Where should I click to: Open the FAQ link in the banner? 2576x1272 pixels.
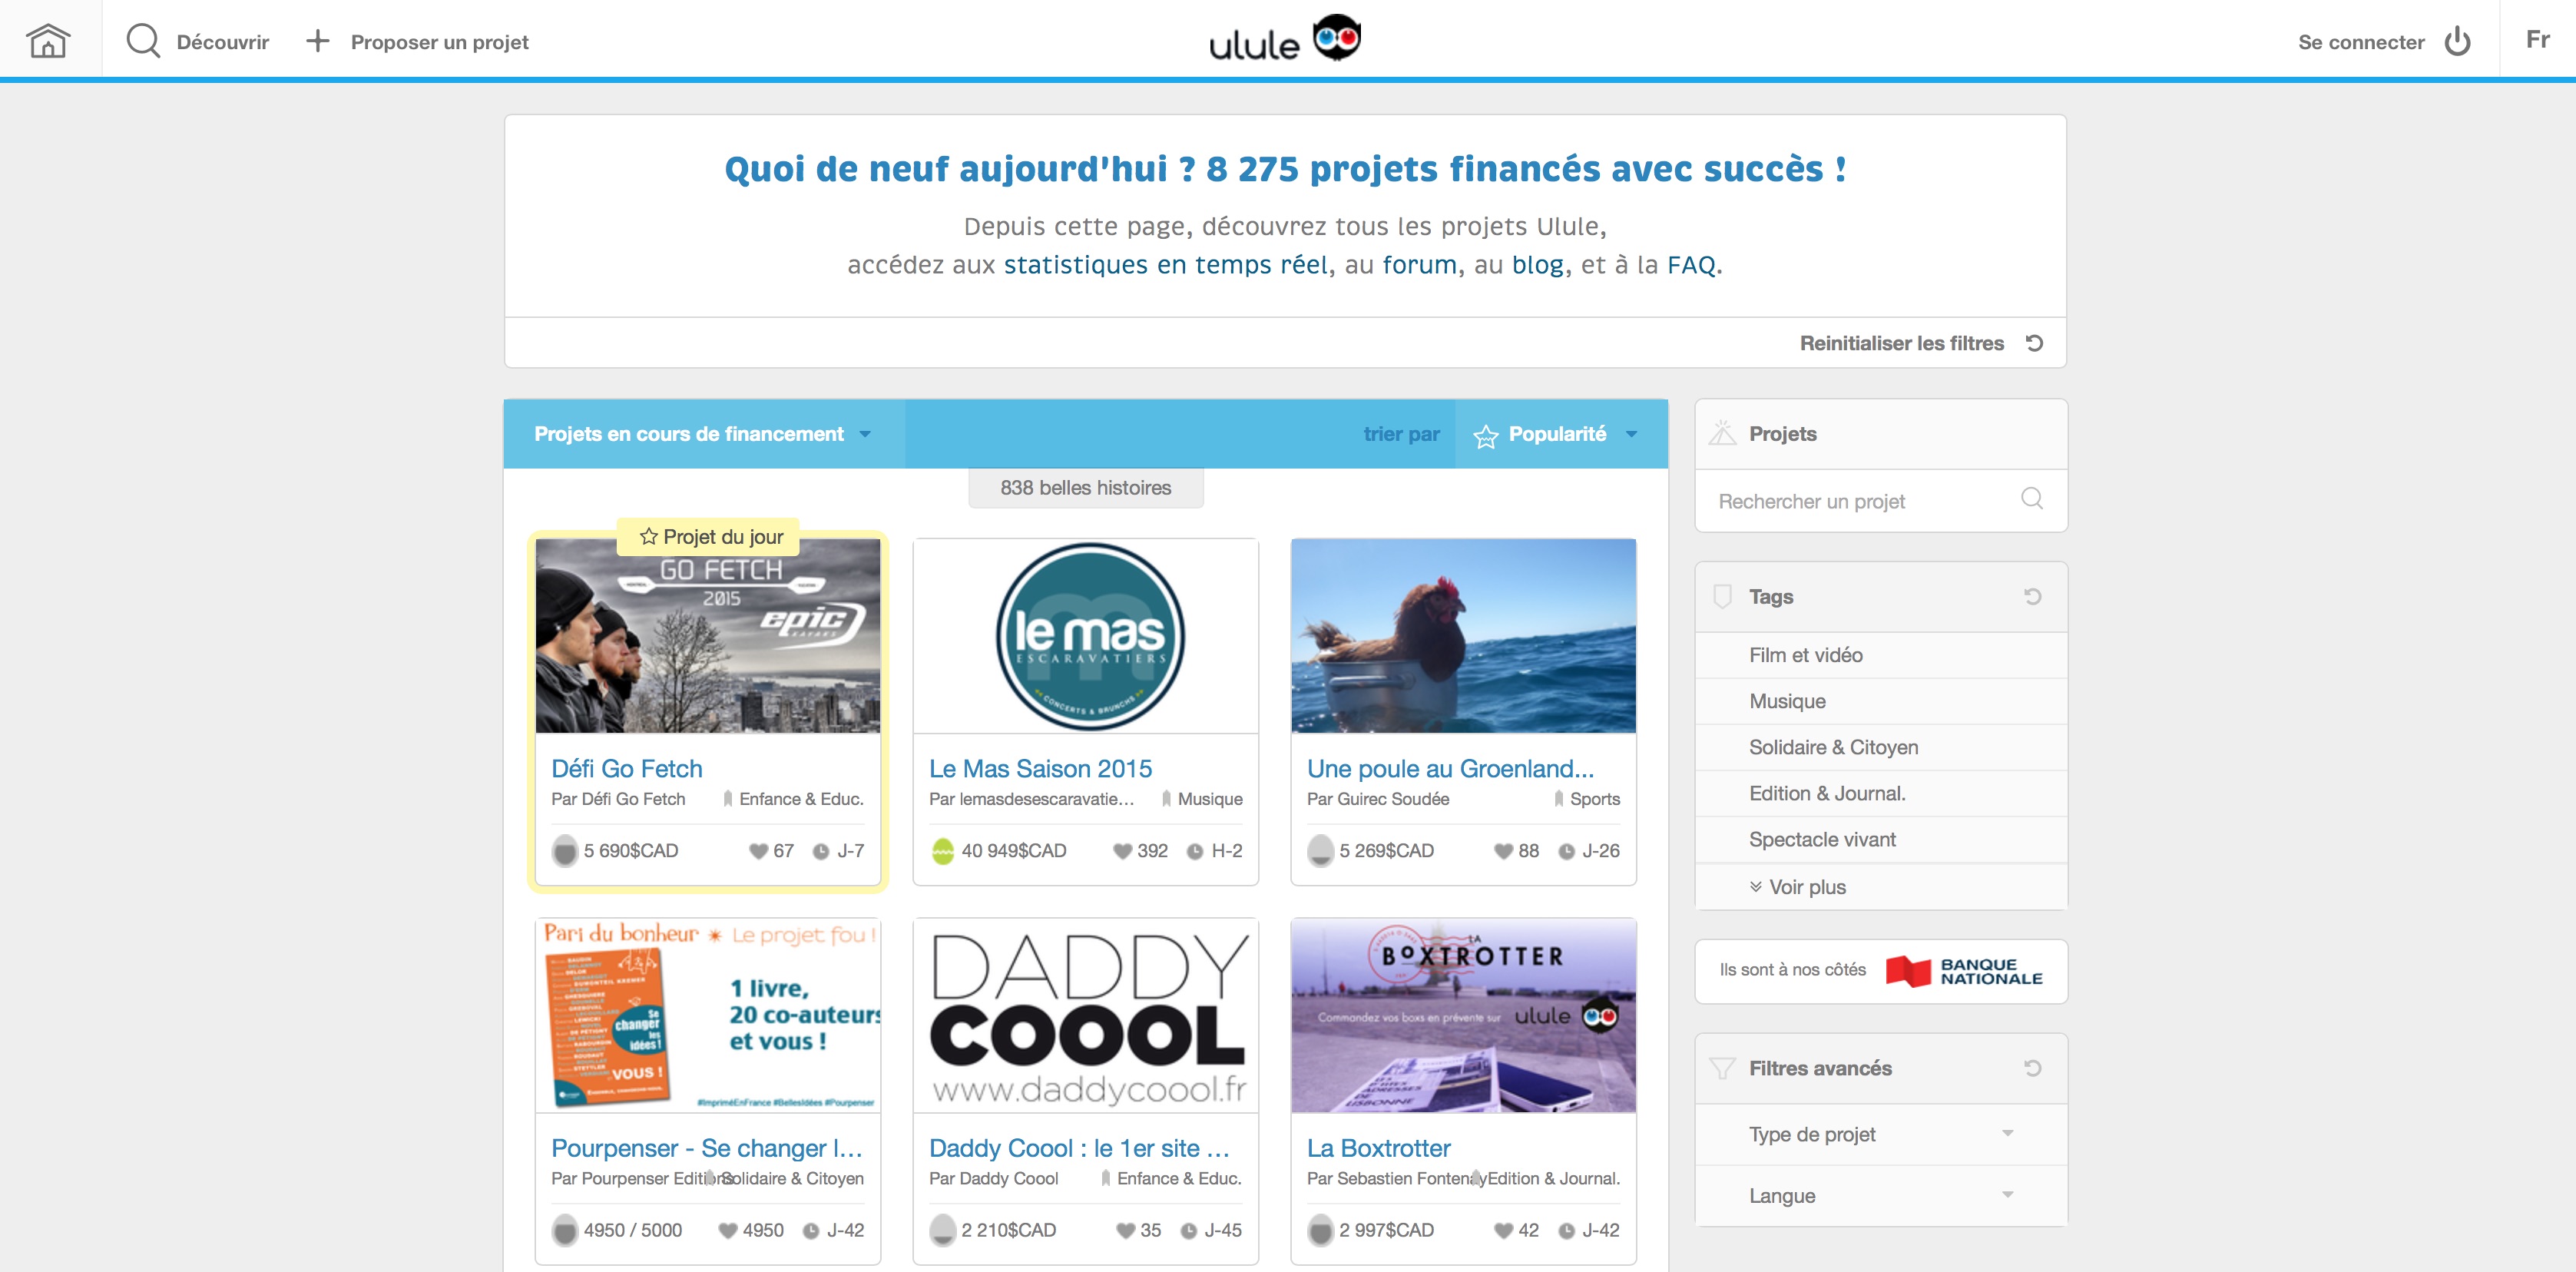tap(1690, 265)
